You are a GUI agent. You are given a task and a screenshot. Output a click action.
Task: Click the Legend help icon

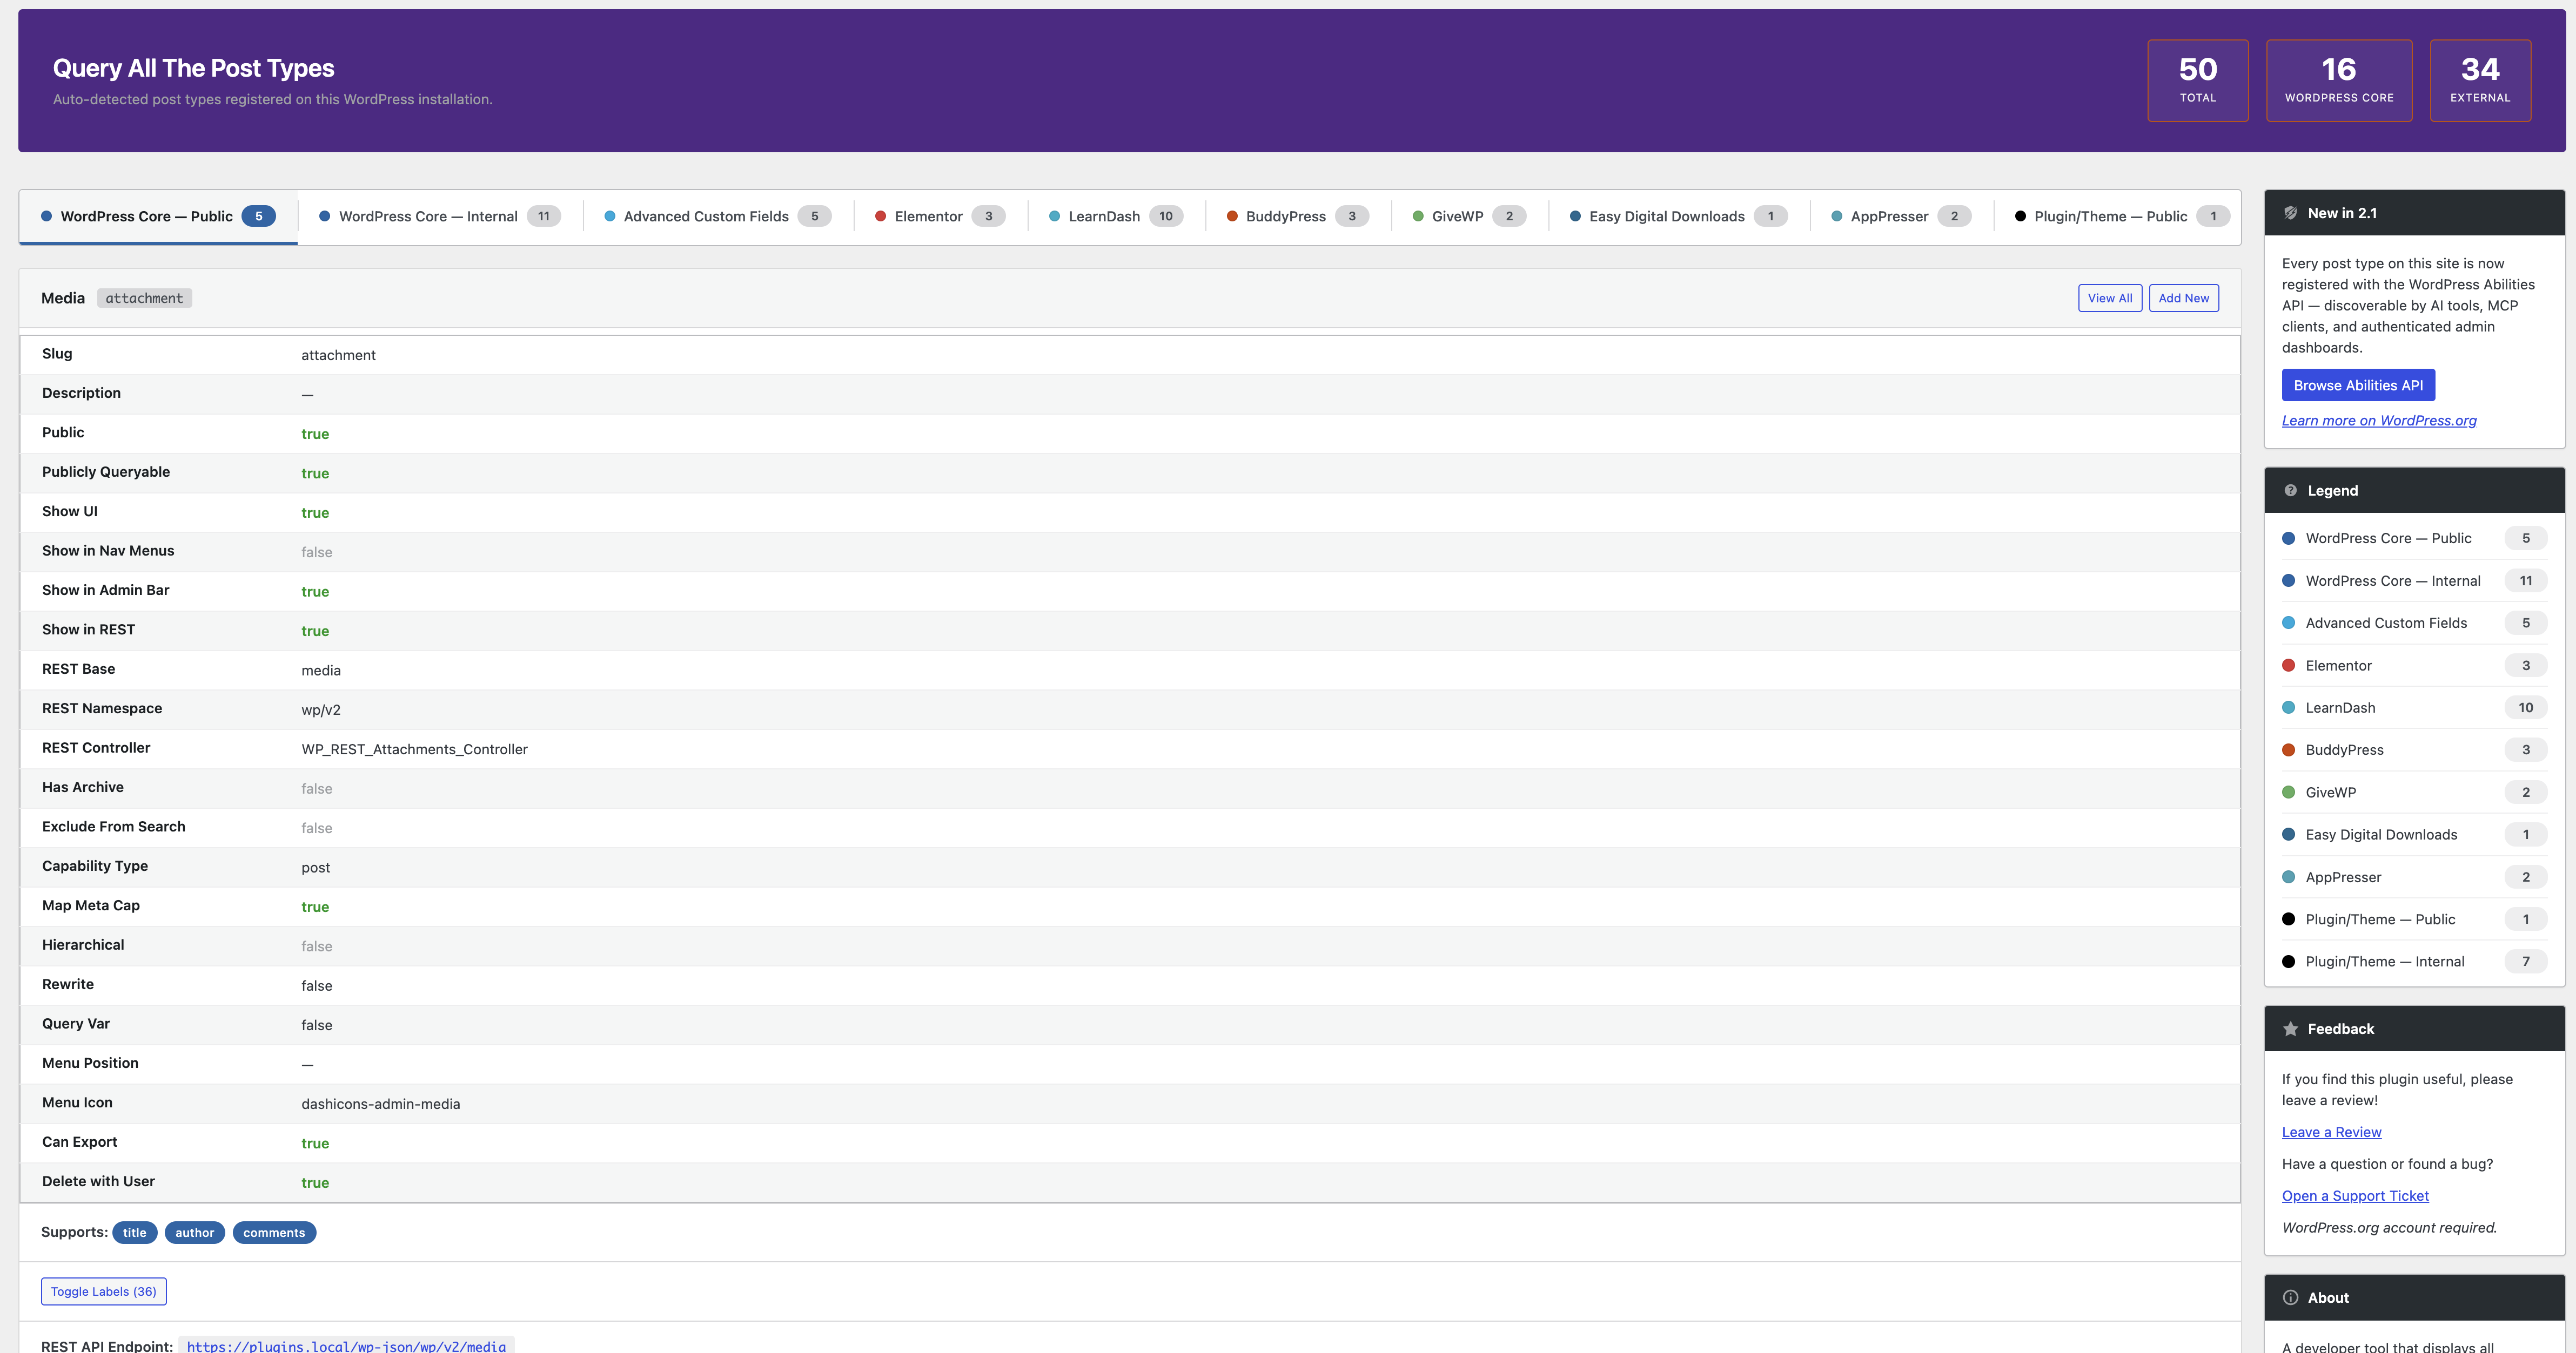point(2290,491)
